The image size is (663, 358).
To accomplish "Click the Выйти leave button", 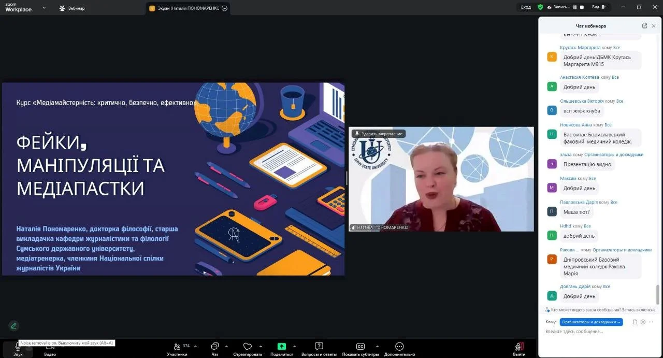I will [518, 349].
